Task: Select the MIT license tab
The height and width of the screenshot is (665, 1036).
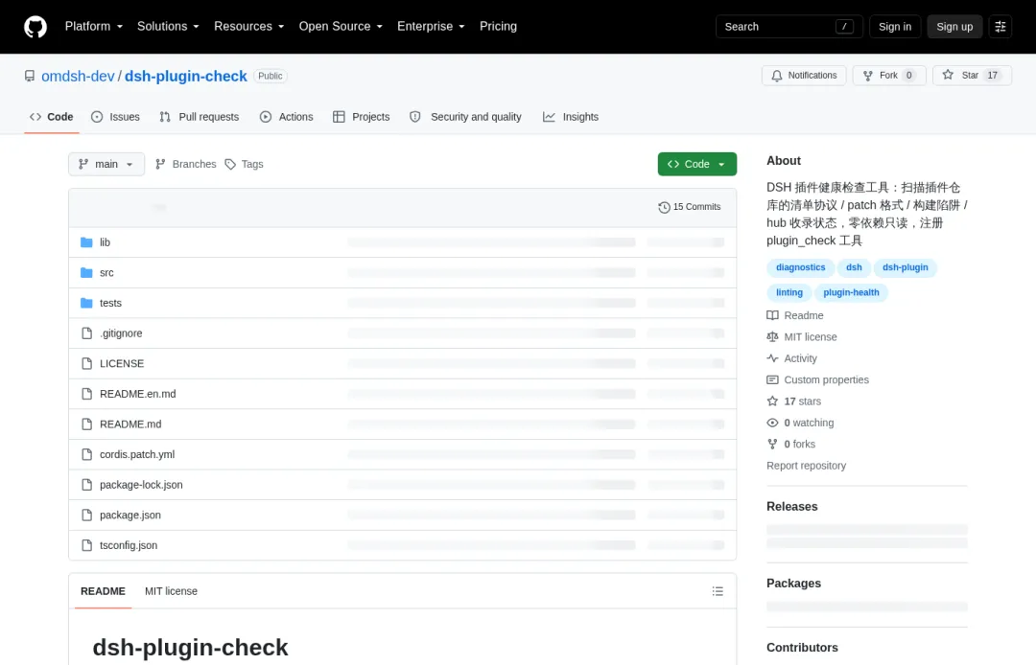Action: (x=171, y=591)
